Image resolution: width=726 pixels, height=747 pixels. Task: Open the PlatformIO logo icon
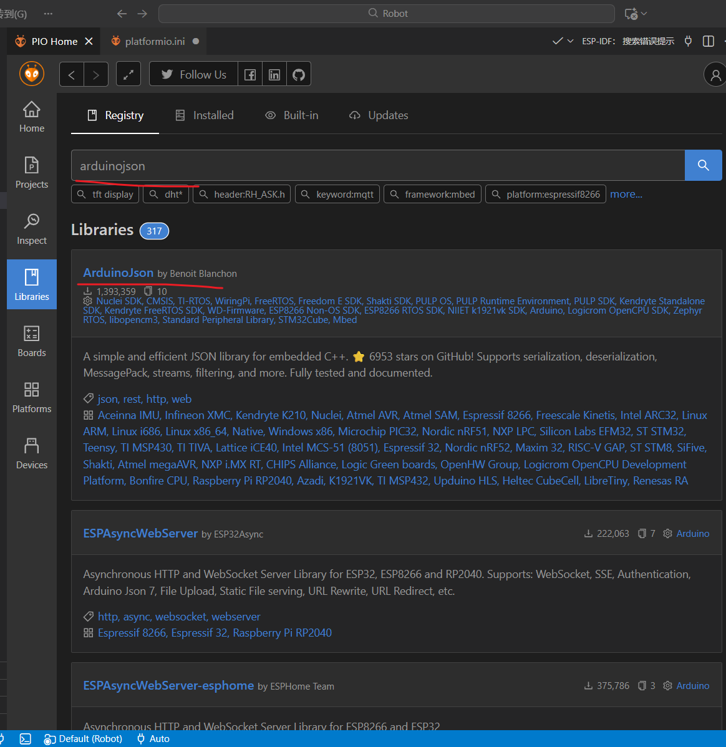tap(31, 74)
